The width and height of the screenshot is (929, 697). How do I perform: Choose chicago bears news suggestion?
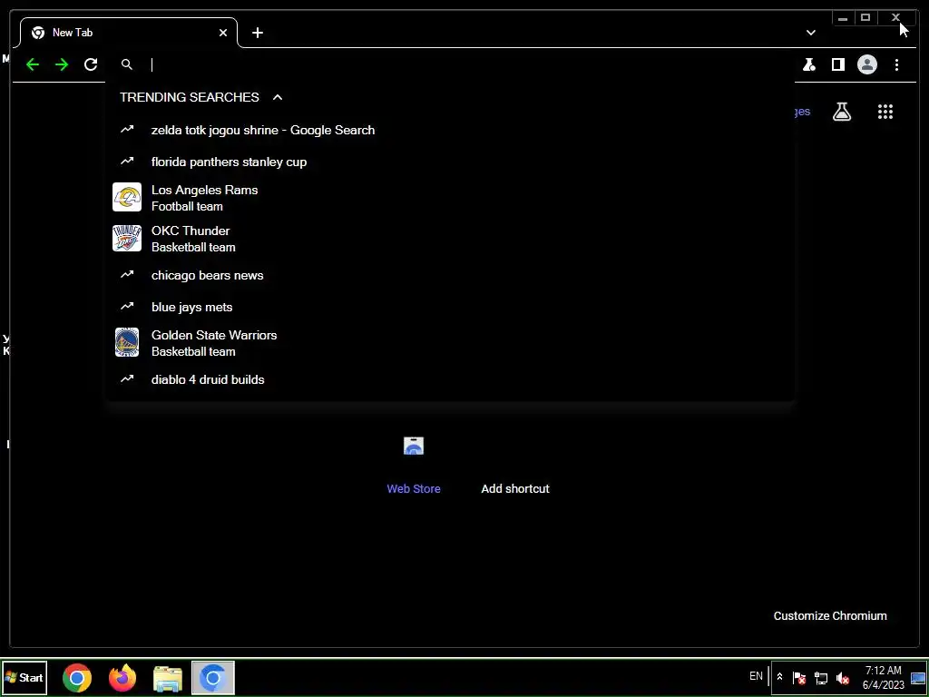[450, 275]
